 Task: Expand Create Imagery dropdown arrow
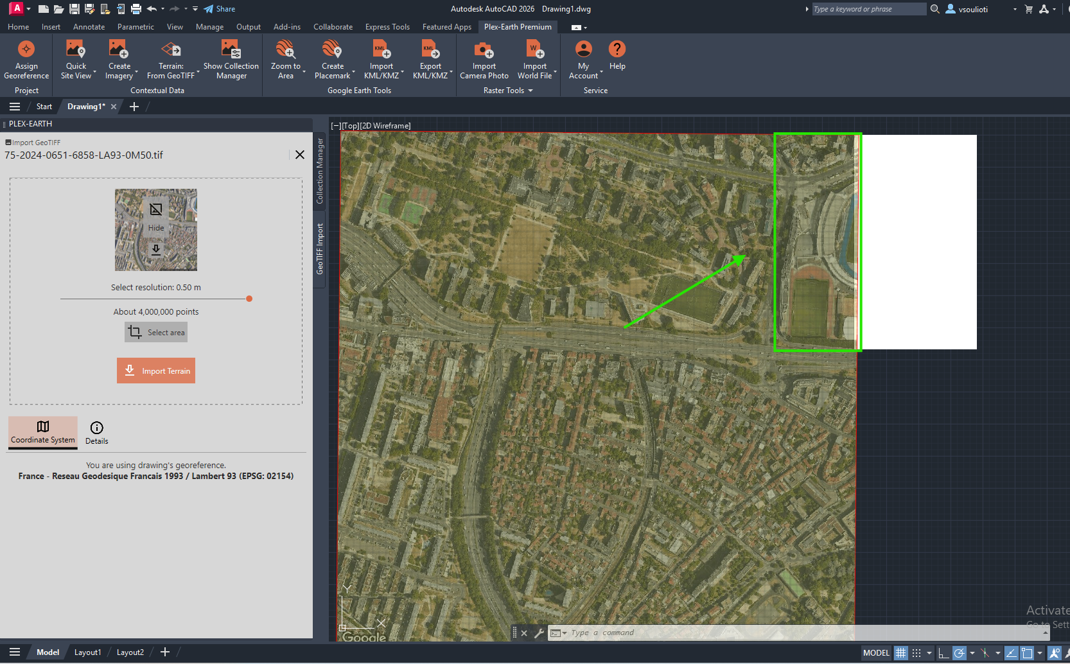(x=137, y=73)
